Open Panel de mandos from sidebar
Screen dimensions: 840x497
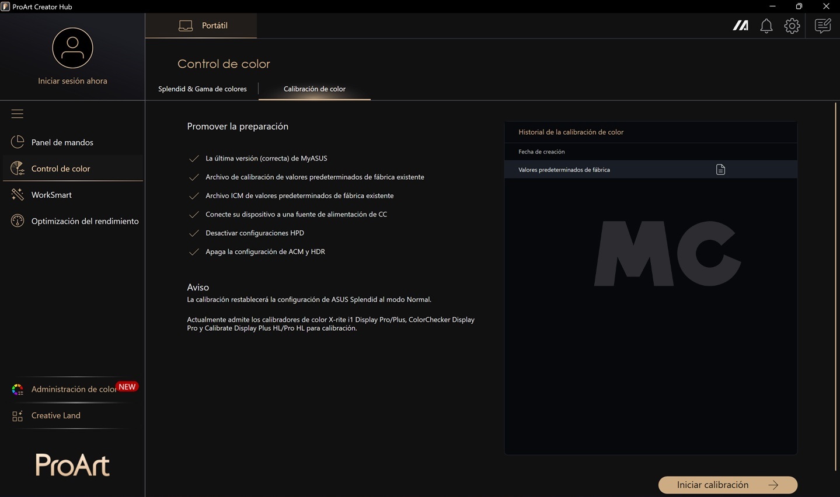pos(74,142)
